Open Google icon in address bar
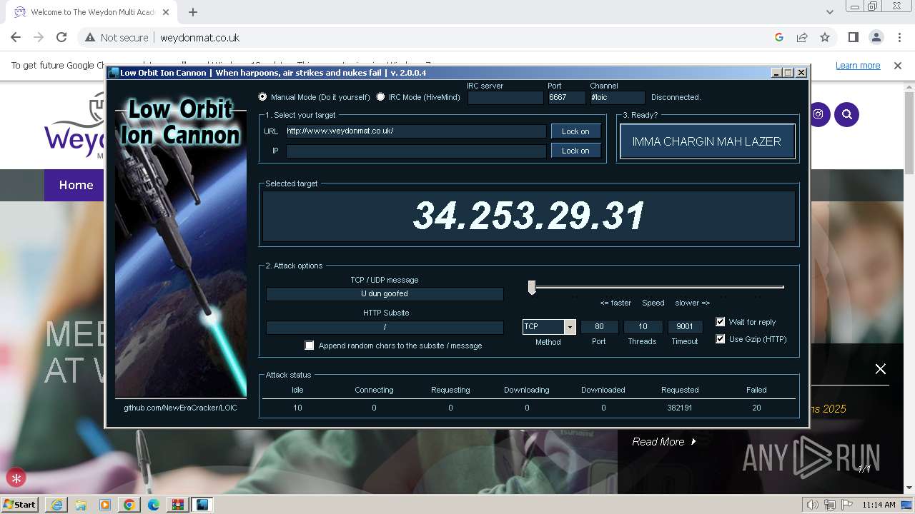 pyautogui.click(x=779, y=37)
